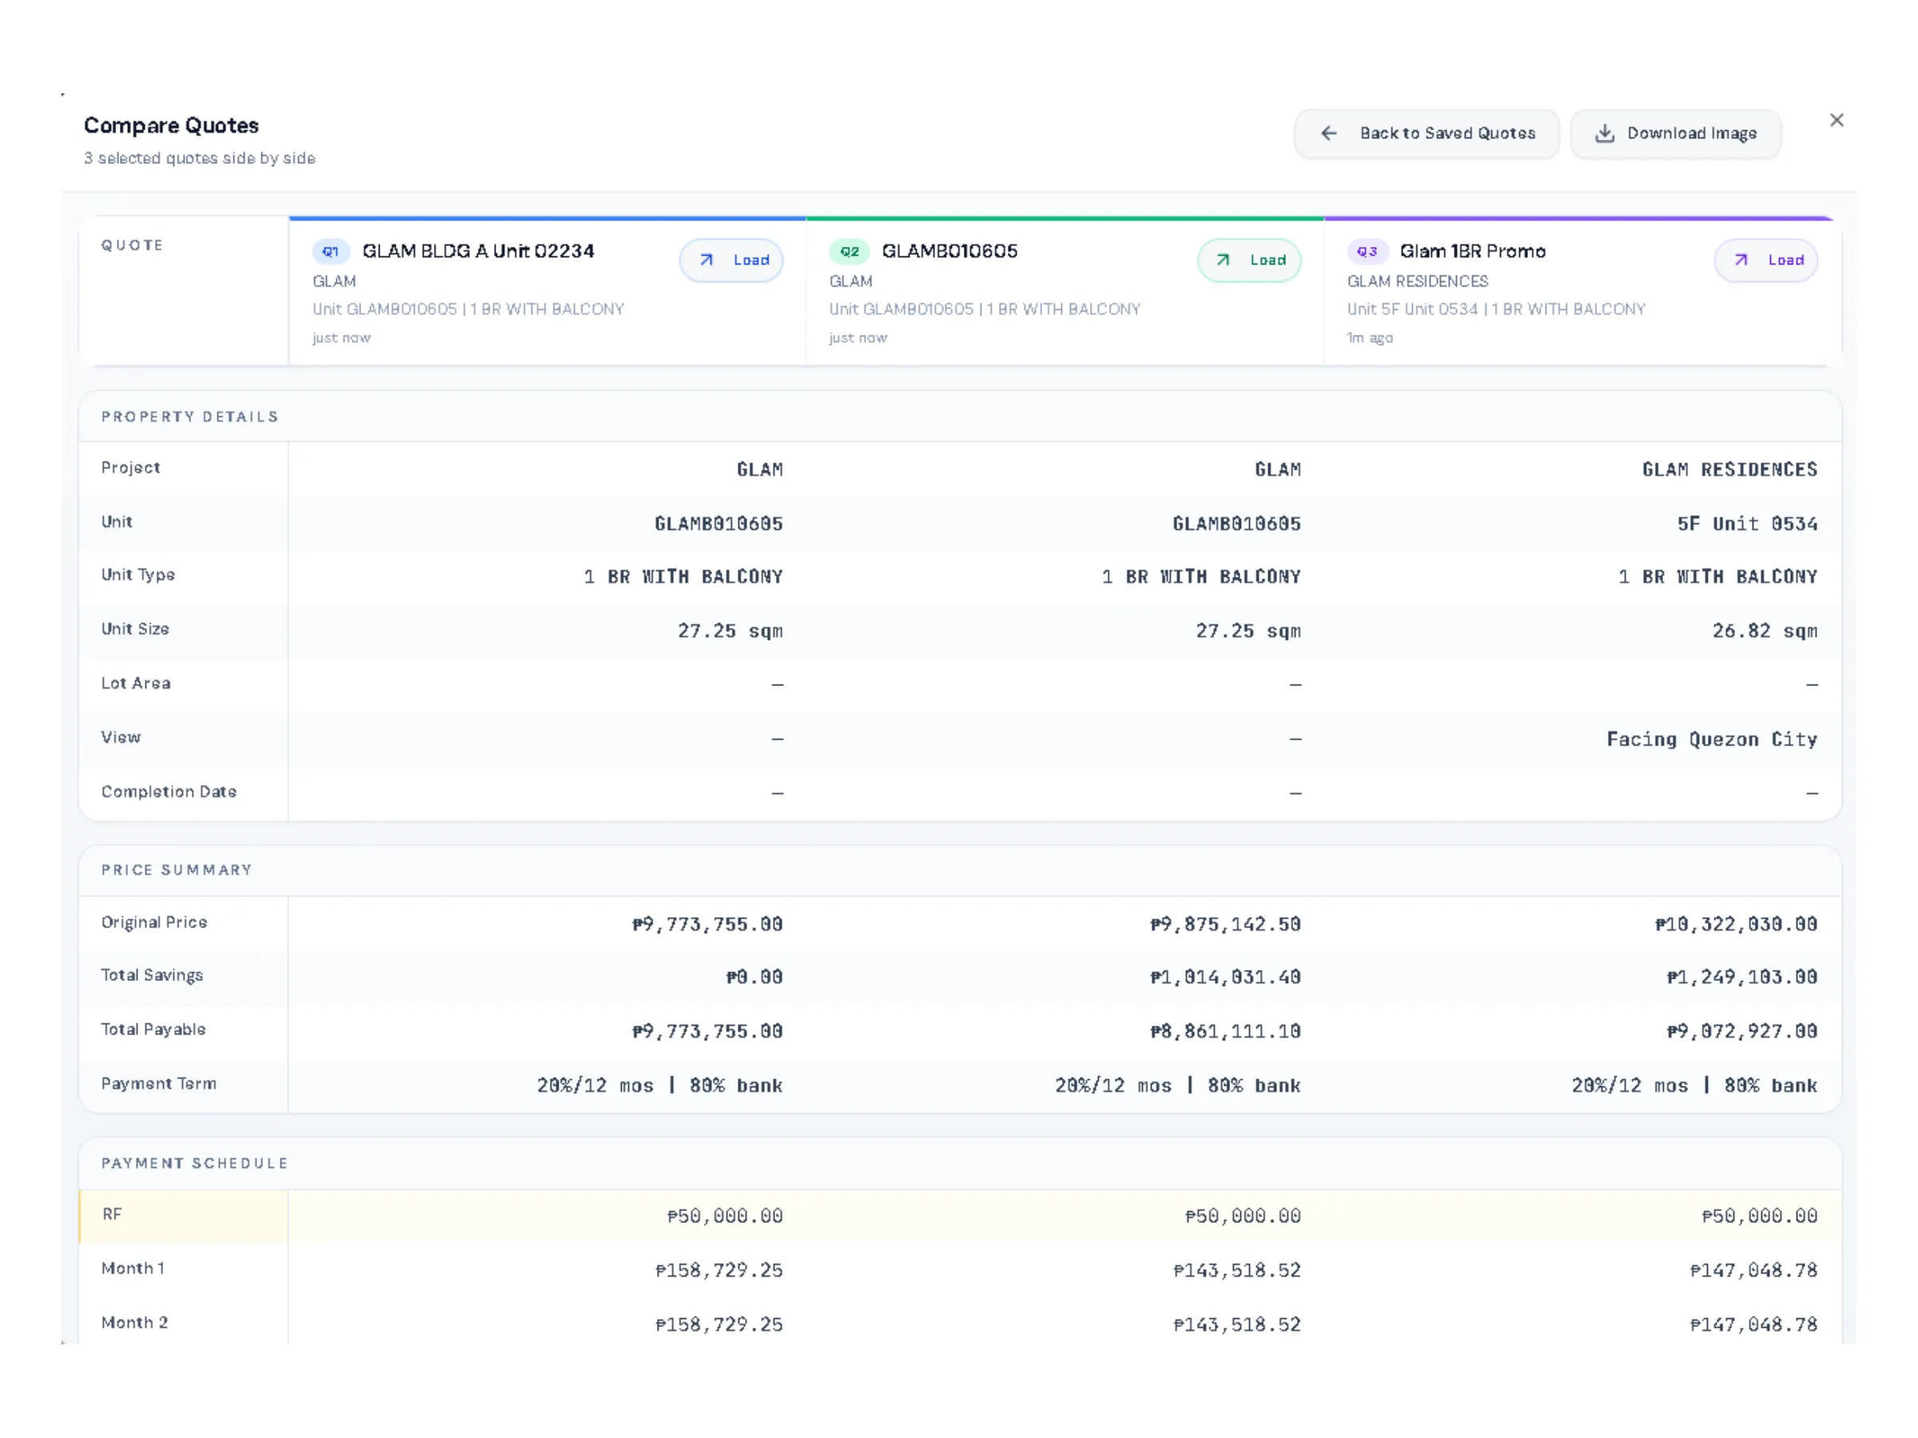The width and height of the screenshot is (1918, 1438).
Task: Click the arrow icon on Q1 Load button
Action: 706,260
